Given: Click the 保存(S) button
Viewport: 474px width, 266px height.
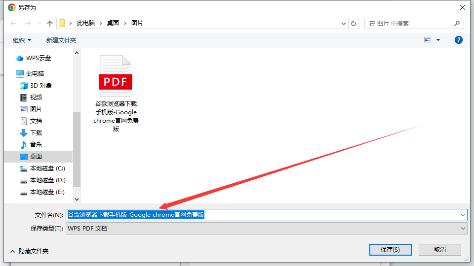Looking at the screenshot, I should tap(390, 250).
